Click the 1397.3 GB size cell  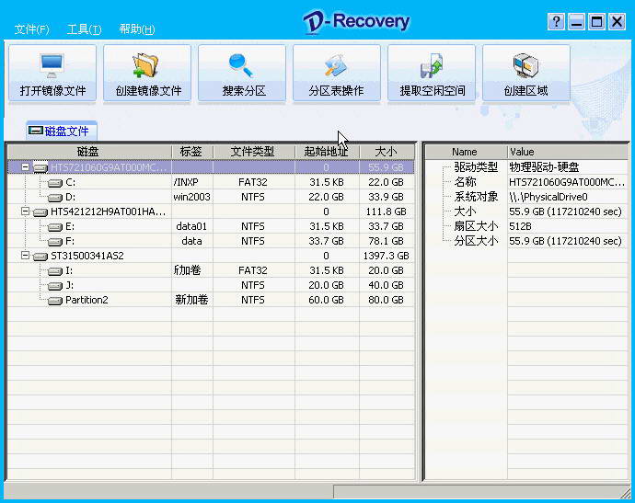386,257
